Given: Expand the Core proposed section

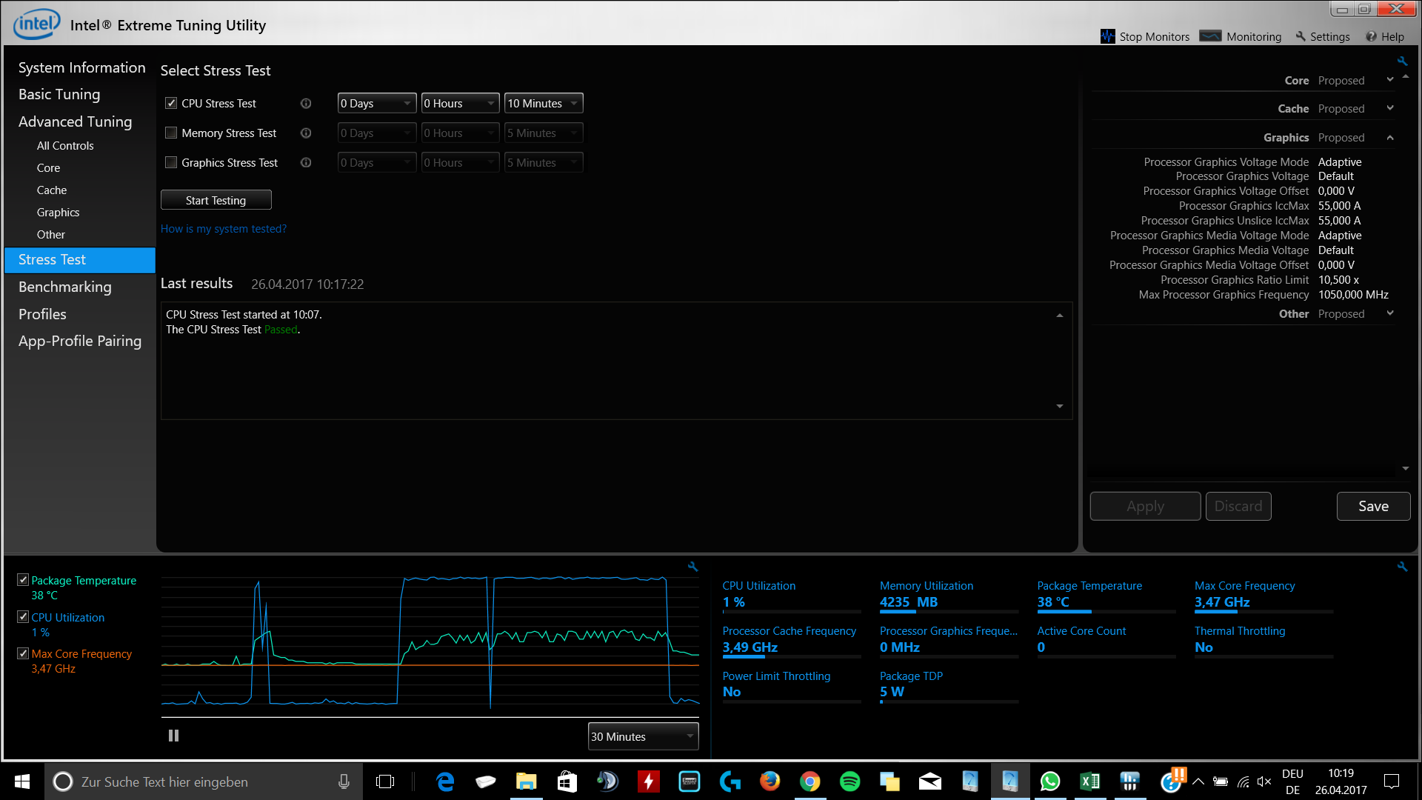Looking at the screenshot, I should tap(1390, 80).
